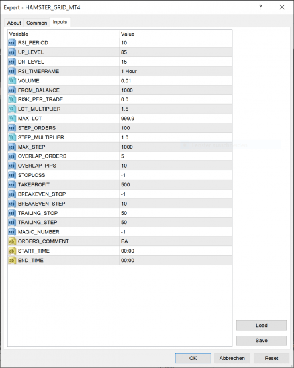294x368 pixels.
Task: Load a preset with the Load button
Action: [x=262, y=326]
